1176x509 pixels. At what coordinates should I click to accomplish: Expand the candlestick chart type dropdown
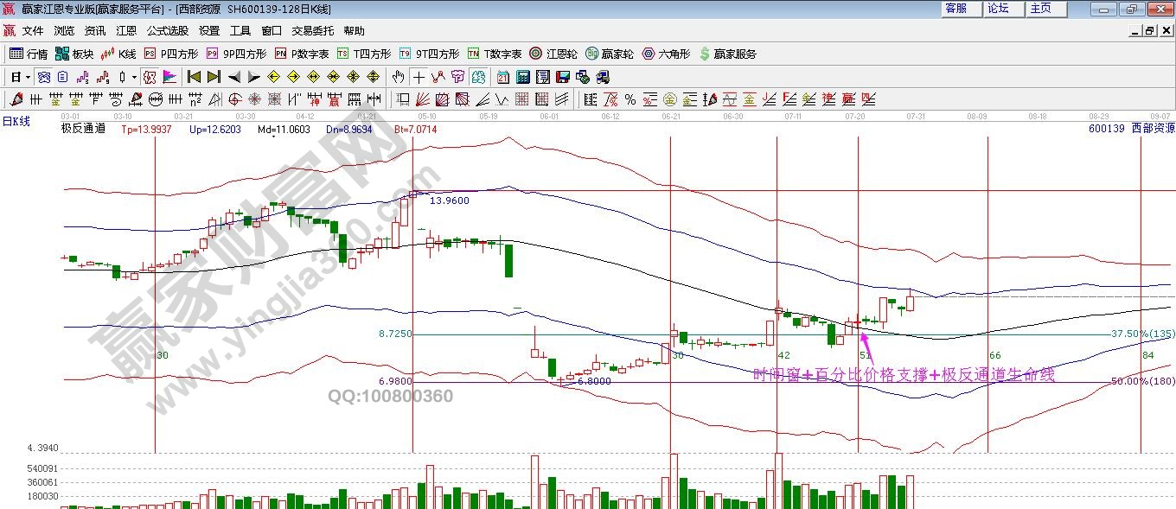(134, 77)
